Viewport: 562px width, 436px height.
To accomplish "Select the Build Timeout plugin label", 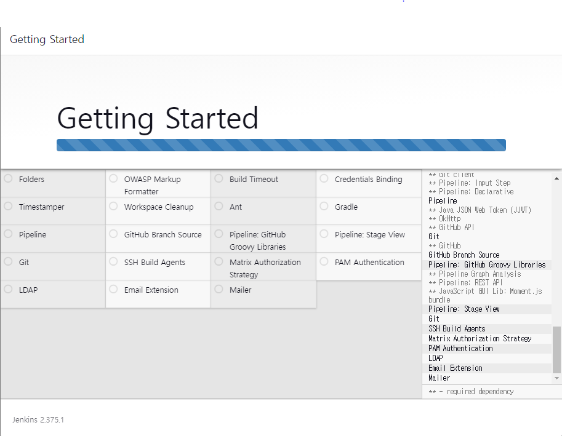I will [x=254, y=180].
